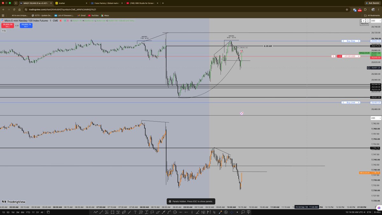
Task: Close the Arattai tab
Action: [86, 3]
